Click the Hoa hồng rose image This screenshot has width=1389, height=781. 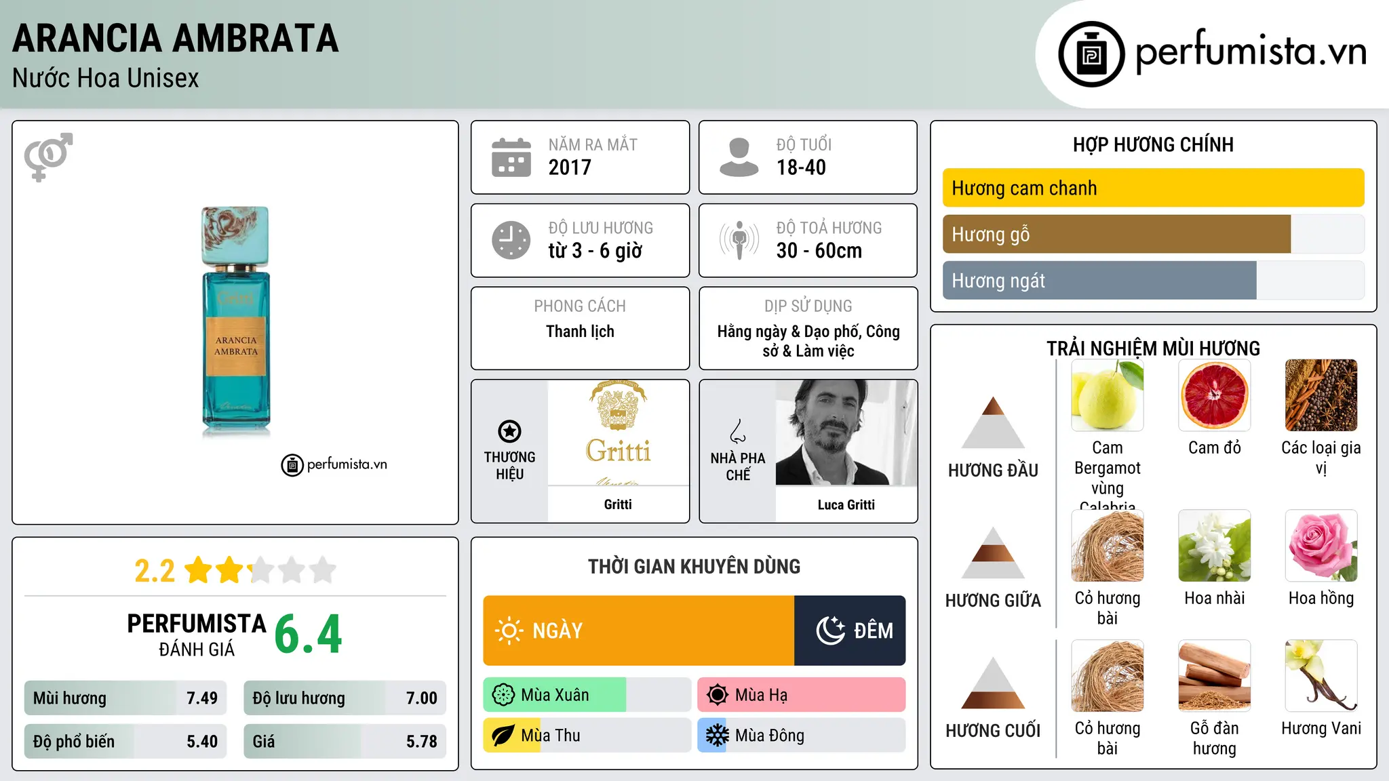(x=1321, y=546)
